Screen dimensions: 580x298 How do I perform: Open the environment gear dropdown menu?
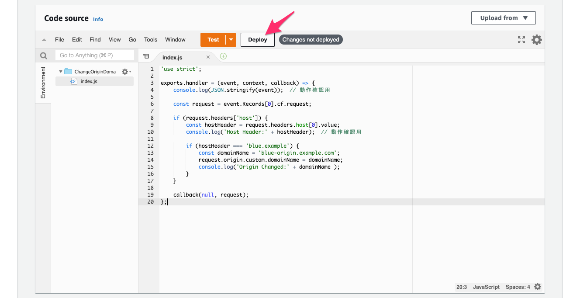pyautogui.click(x=126, y=72)
